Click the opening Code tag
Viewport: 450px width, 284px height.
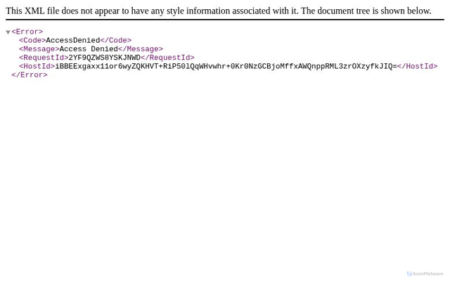coord(32,41)
